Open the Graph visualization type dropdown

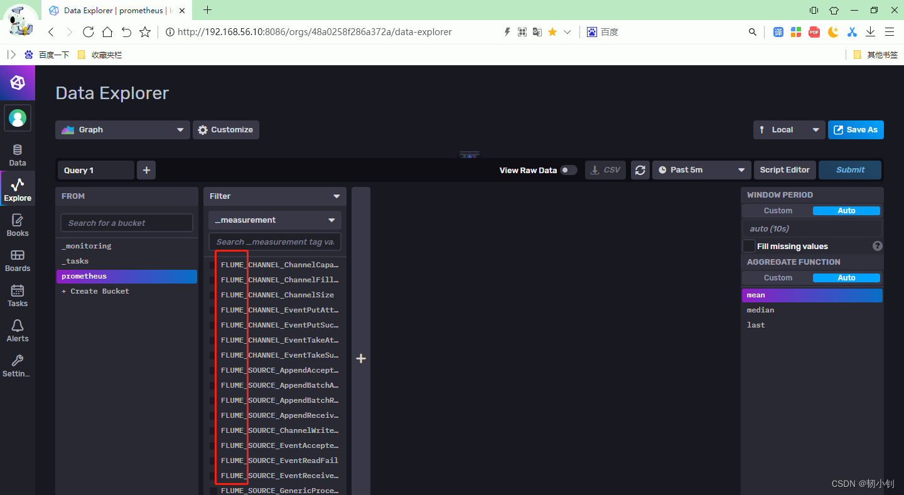click(x=122, y=130)
